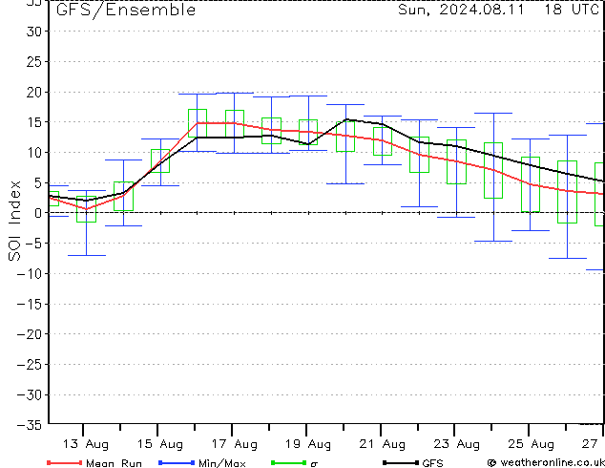This screenshot has width=605, height=468.
Task: Click the y-axis value -10
Action: [30, 274]
